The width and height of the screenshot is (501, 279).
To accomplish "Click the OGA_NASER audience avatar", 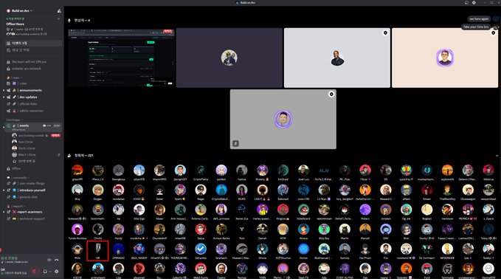I will pos(139,249).
